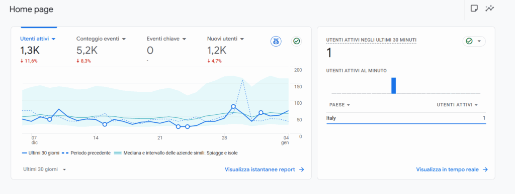Click the Mediana e intervallo aziende simili legend

pos(176,153)
